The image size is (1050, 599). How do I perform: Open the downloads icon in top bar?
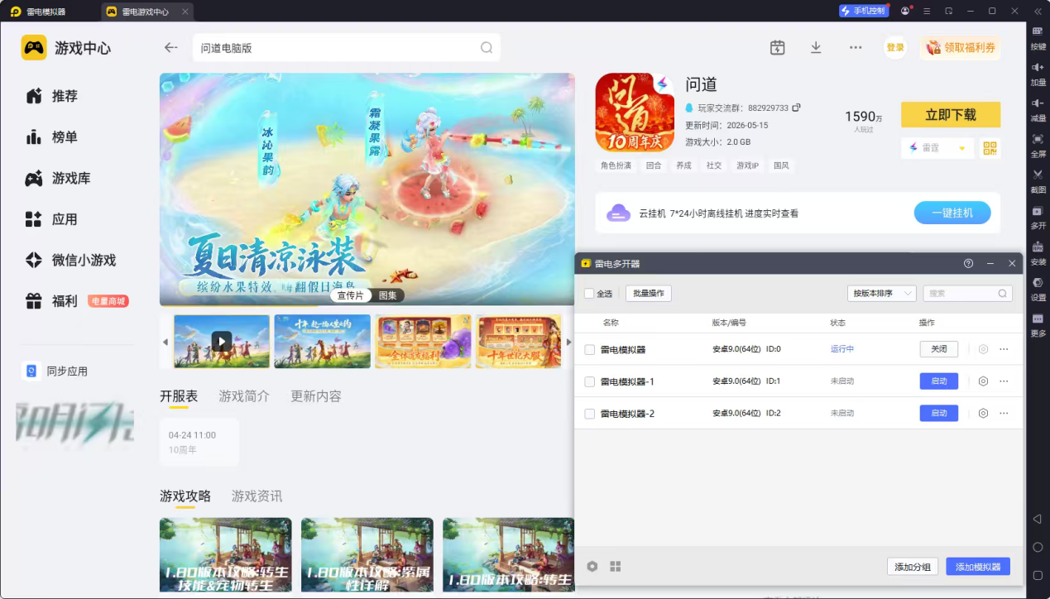pyautogui.click(x=816, y=48)
